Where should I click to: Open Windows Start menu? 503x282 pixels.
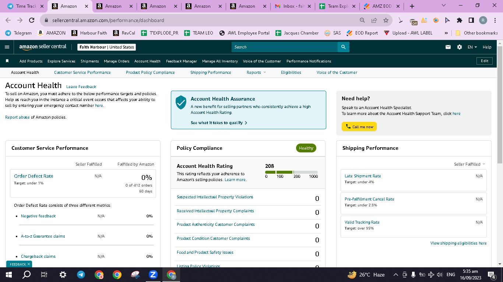point(9,274)
